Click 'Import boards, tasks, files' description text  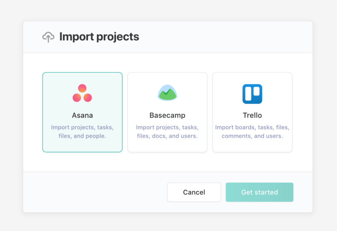pos(252,127)
